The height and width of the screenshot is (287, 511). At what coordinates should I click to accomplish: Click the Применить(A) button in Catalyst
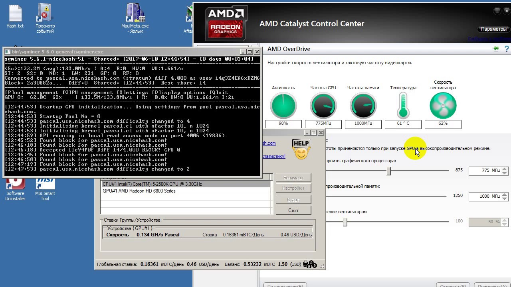click(x=493, y=285)
